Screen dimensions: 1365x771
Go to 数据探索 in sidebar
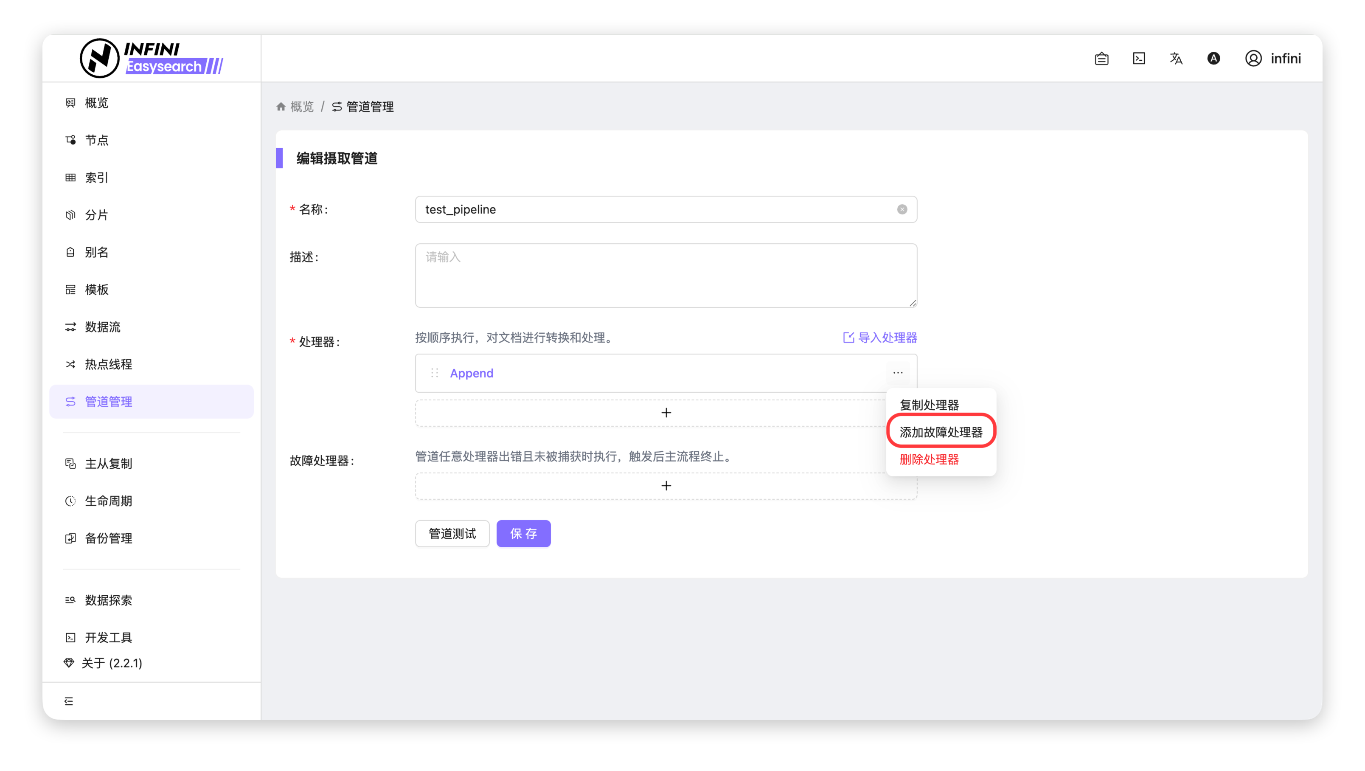[x=109, y=600]
